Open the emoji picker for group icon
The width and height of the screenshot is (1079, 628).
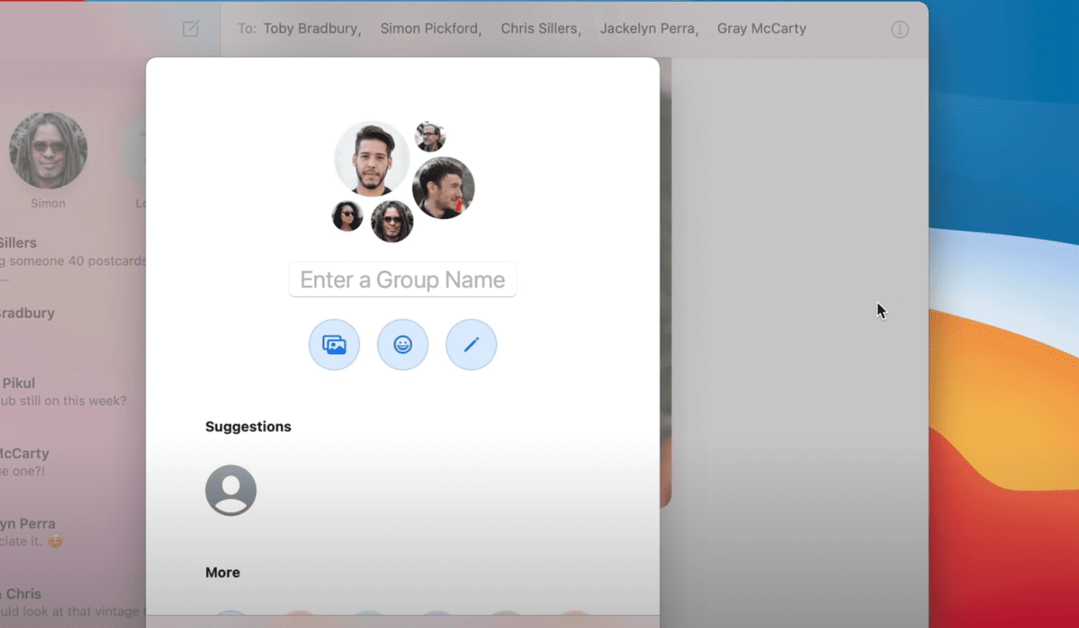click(x=402, y=344)
